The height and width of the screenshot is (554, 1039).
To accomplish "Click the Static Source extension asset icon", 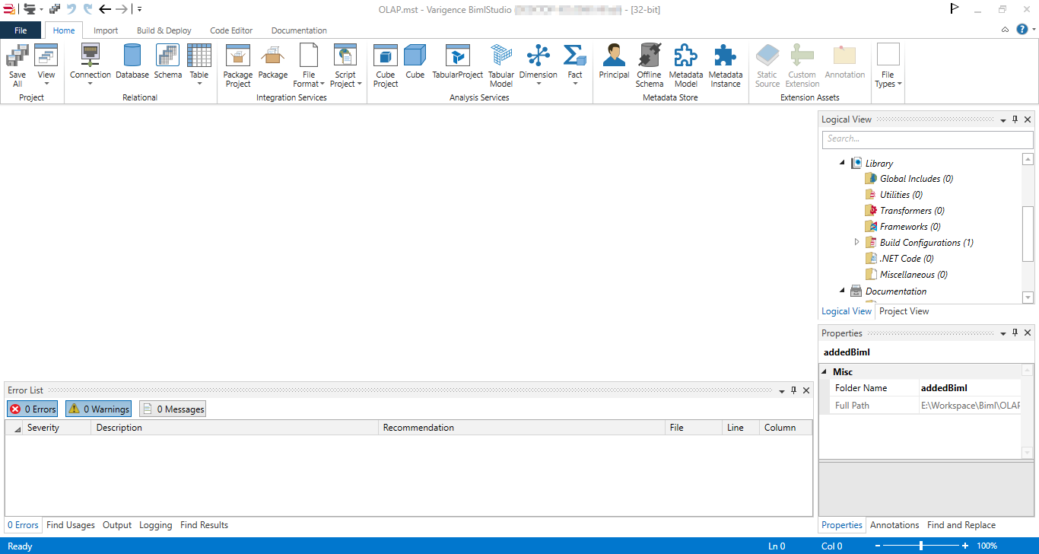I will click(767, 65).
